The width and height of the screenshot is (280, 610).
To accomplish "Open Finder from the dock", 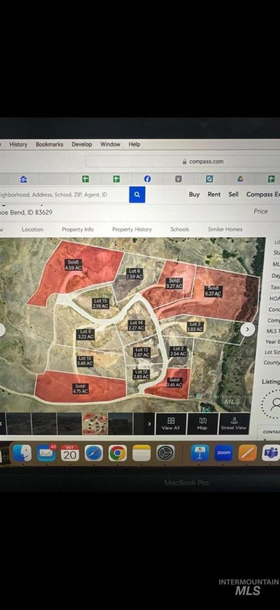I will [22, 453].
